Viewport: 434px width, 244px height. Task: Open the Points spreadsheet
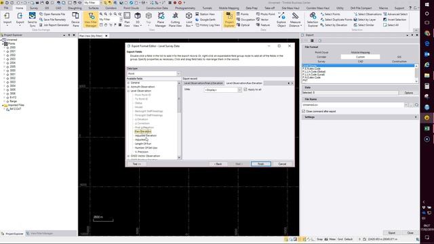coord(243,14)
